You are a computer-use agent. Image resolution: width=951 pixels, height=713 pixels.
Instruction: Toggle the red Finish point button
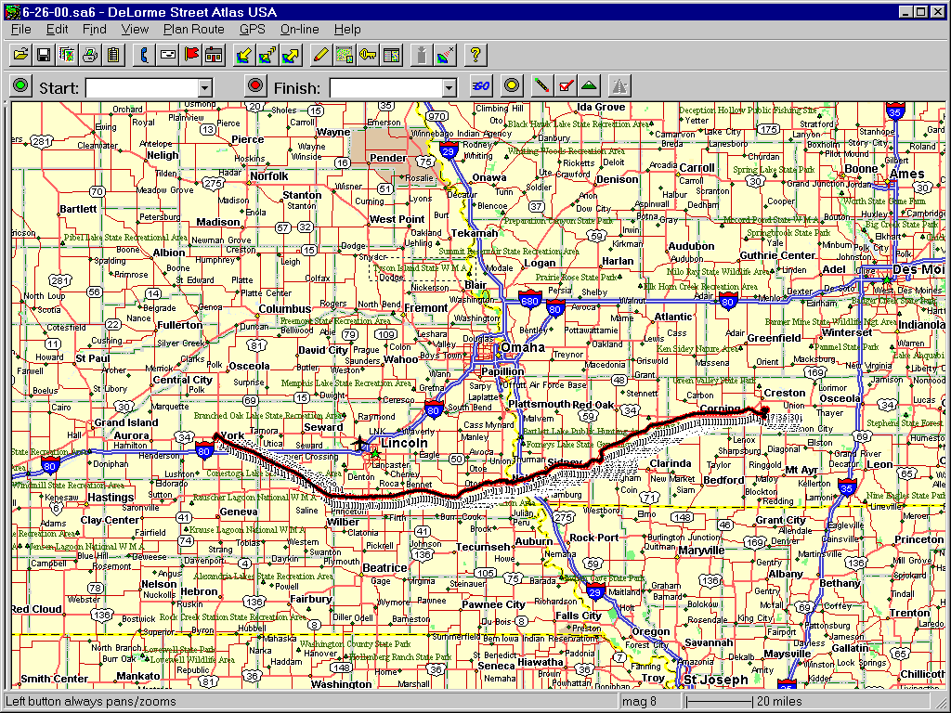coord(255,86)
